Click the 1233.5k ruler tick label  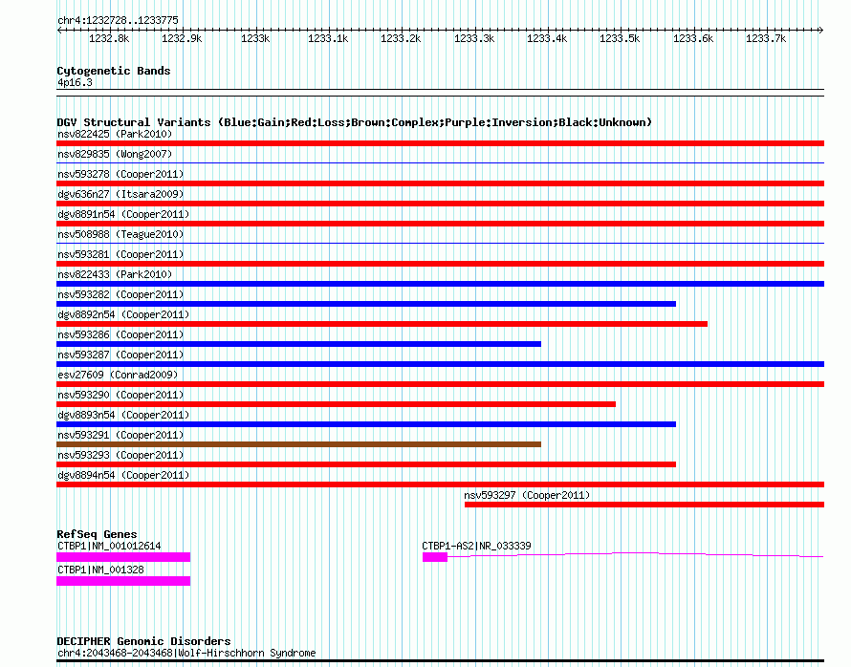[x=620, y=38]
